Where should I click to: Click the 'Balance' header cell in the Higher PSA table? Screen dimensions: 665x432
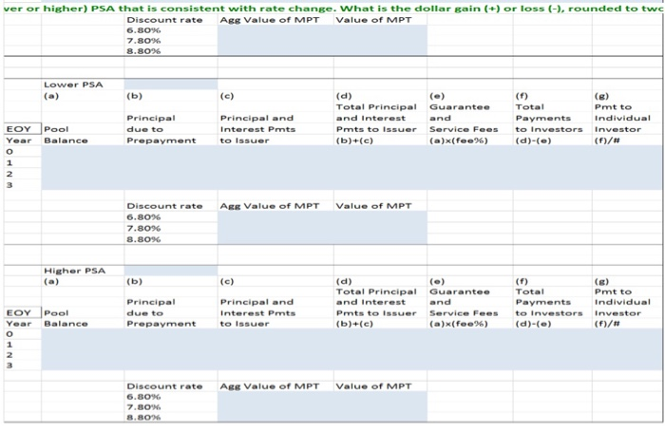pyautogui.click(x=66, y=324)
